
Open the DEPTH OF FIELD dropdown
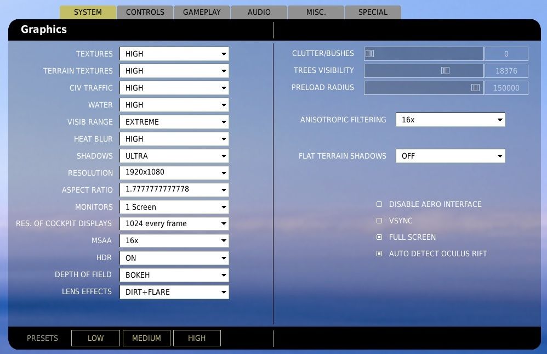coord(174,275)
